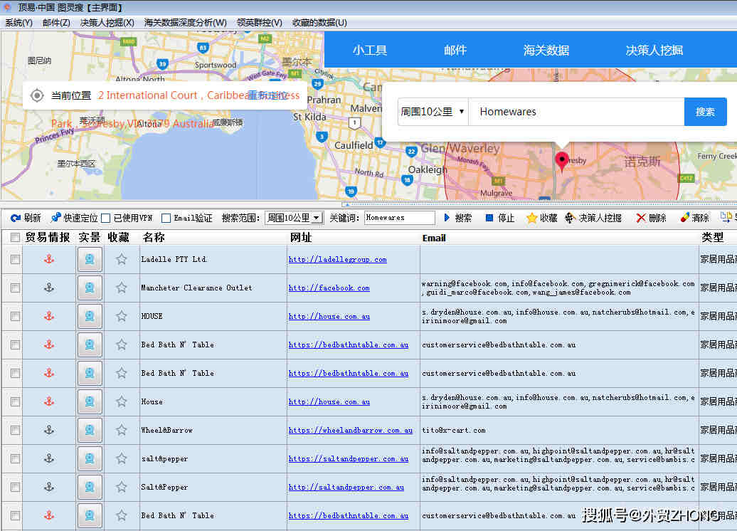737x531 pixels.
Task: Star the HOUSE row as favorite
Action: [x=121, y=316]
